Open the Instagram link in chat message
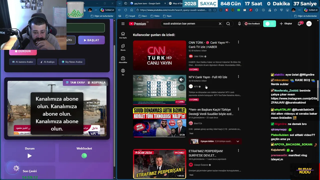The width and height of the screenshot is (320, 180). (x=294, y=100)
